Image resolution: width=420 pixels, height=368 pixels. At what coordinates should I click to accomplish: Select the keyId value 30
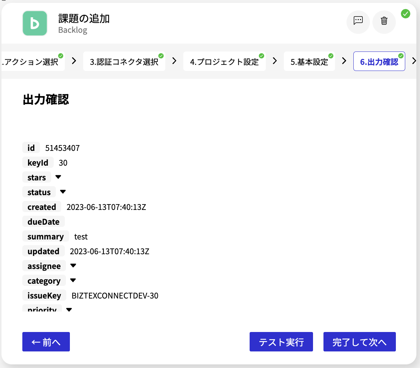63,163
